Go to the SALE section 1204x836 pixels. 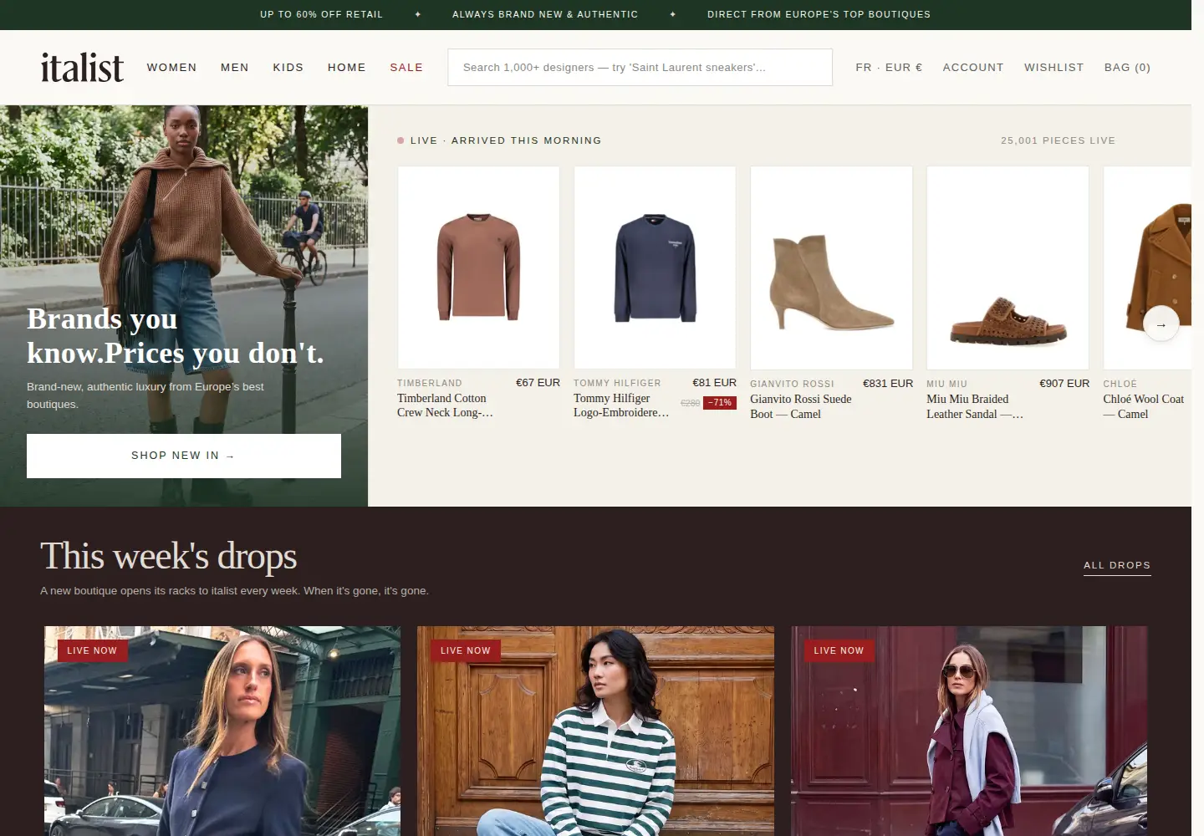tap(406, 68)
